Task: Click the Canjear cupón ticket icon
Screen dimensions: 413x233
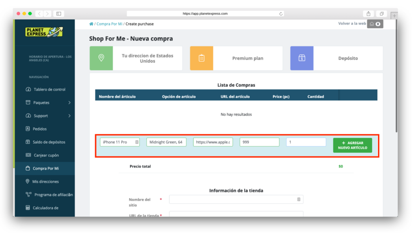Action: point(28,155)
